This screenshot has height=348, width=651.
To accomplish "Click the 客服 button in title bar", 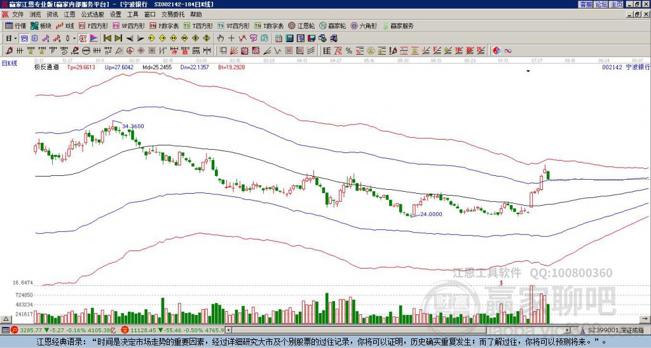I will [x=586, y=4].
